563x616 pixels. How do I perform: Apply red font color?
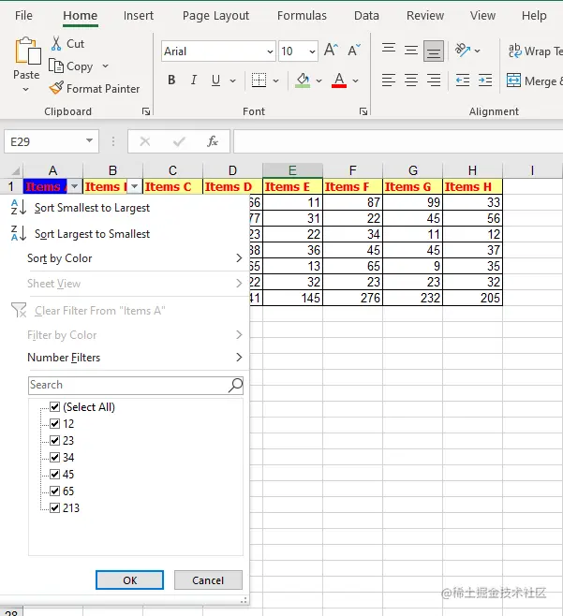click(x=339, y=81)
